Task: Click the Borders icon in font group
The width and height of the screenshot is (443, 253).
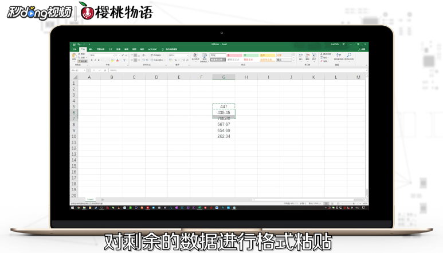Action: point(105,60)
